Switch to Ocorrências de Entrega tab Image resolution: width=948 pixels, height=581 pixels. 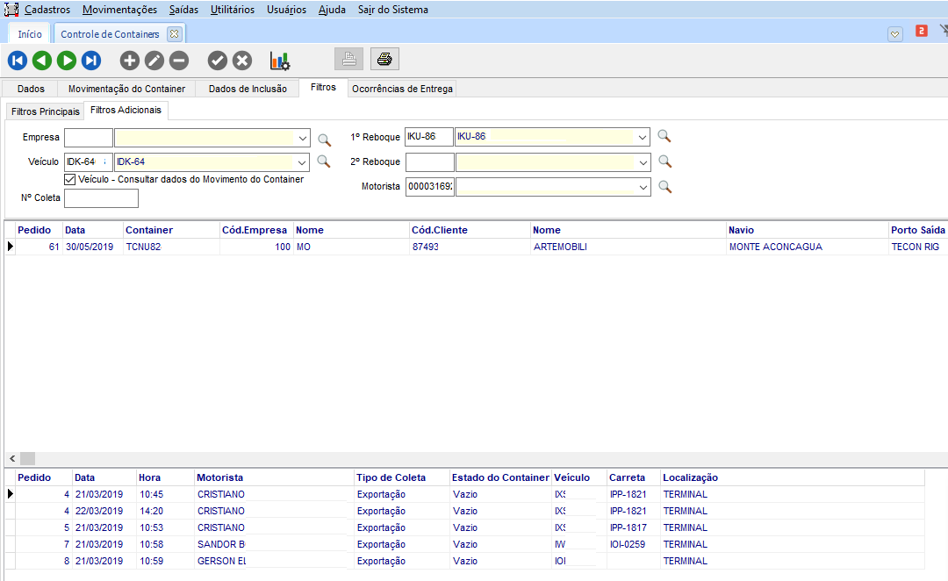point(401,89)
